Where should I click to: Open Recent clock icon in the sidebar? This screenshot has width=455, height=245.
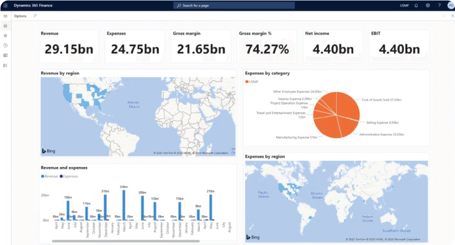click(x=5, y=45)
